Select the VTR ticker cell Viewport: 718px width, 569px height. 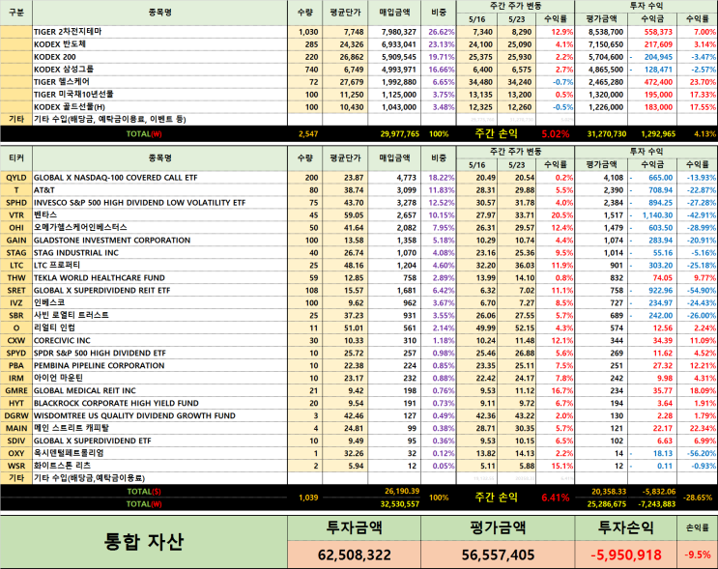[16, 215]
